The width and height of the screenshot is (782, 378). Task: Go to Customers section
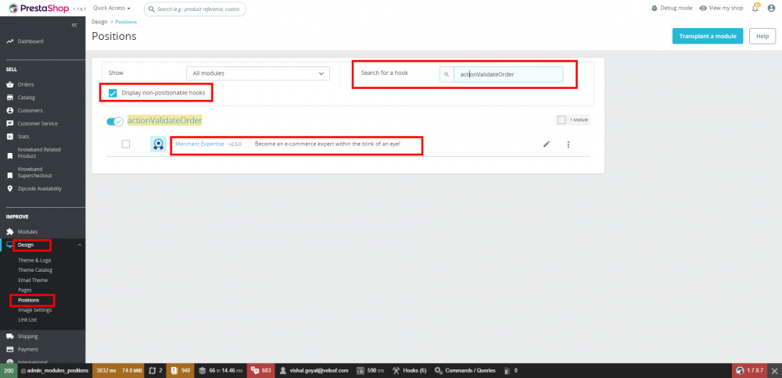[30, 111]
